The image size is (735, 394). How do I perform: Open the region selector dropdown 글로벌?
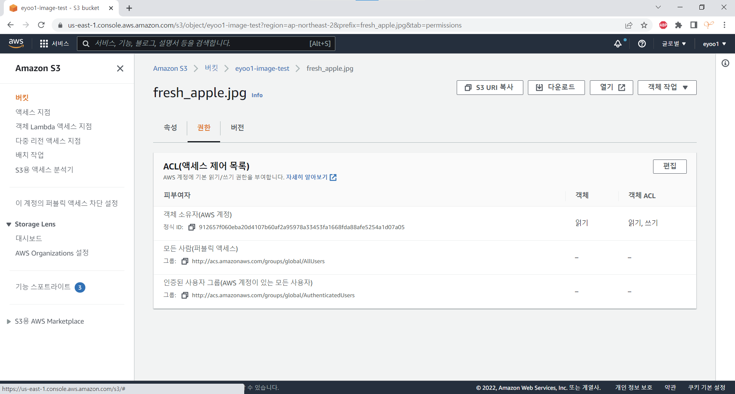point(674,44)
